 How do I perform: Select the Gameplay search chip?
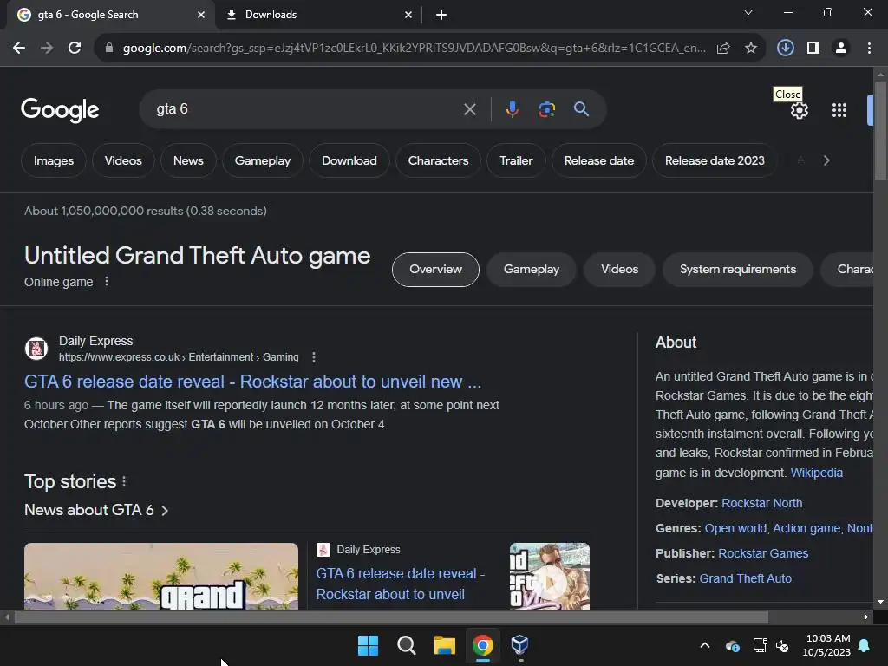pos(262,160)
